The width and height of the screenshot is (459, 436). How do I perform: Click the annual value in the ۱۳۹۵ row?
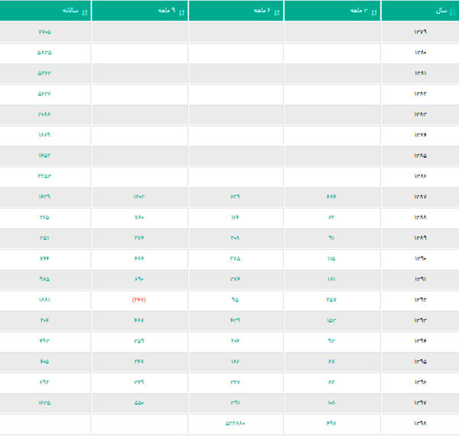(44, 362)
